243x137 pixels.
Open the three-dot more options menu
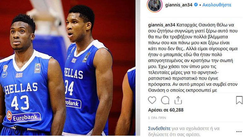point(239,132)
